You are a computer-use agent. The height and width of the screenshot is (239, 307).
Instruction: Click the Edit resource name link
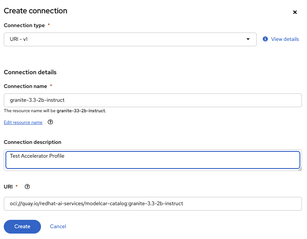pyautogui.click(x=23, y=122)
